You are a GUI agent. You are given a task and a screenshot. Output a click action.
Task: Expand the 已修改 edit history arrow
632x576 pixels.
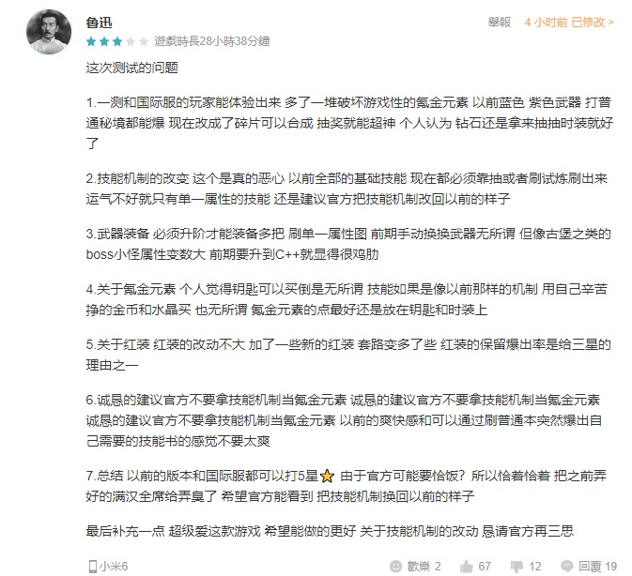[x=611, y=23]
